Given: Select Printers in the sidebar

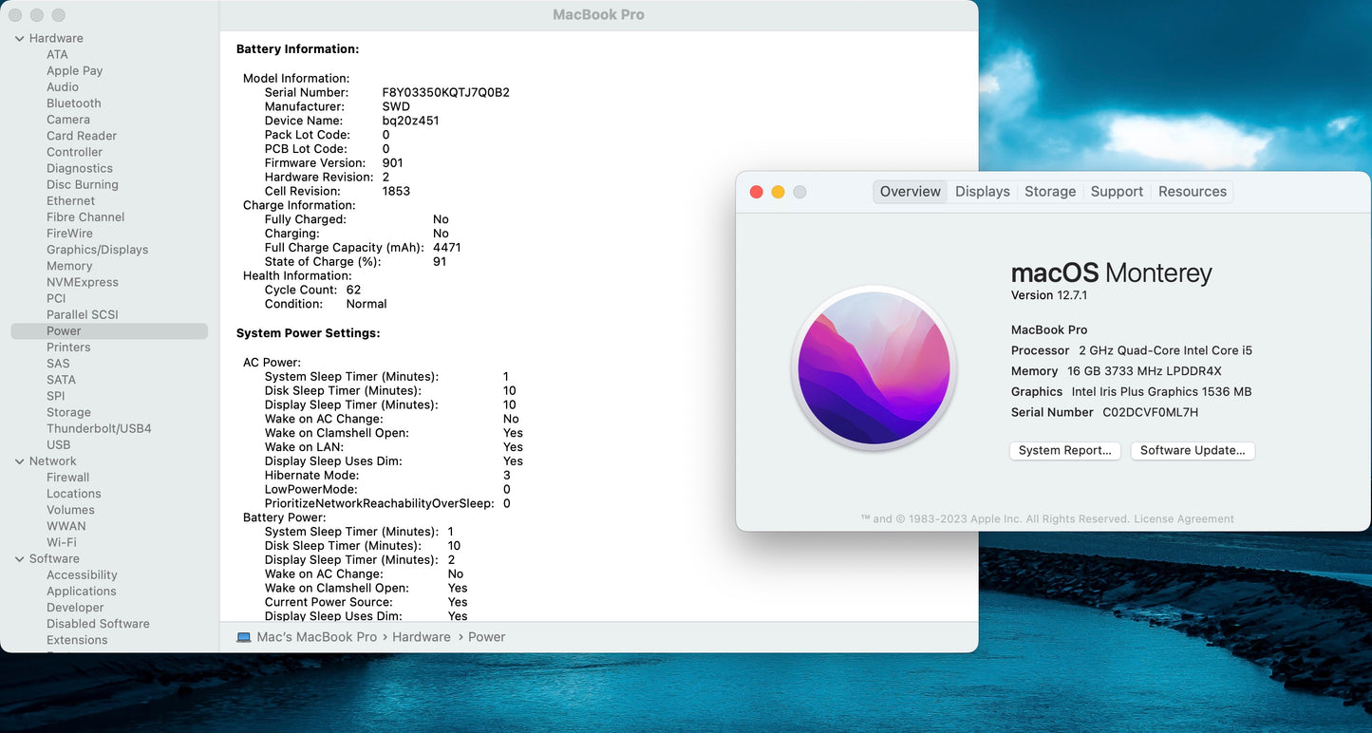Looking at the screenshot, I should pyautogui.click(x=68, y=348).
